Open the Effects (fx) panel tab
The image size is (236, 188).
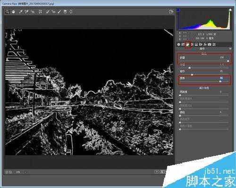[x=205, y=44]
